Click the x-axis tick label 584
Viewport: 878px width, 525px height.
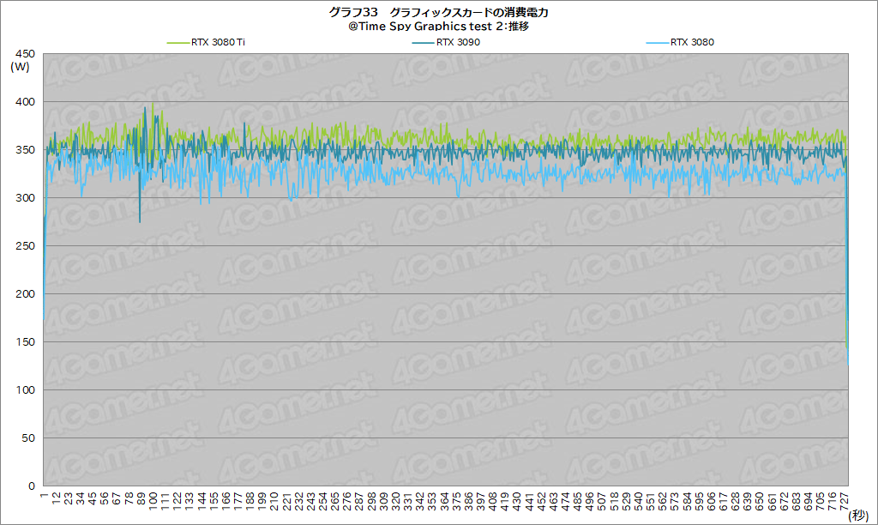(687, 500)
